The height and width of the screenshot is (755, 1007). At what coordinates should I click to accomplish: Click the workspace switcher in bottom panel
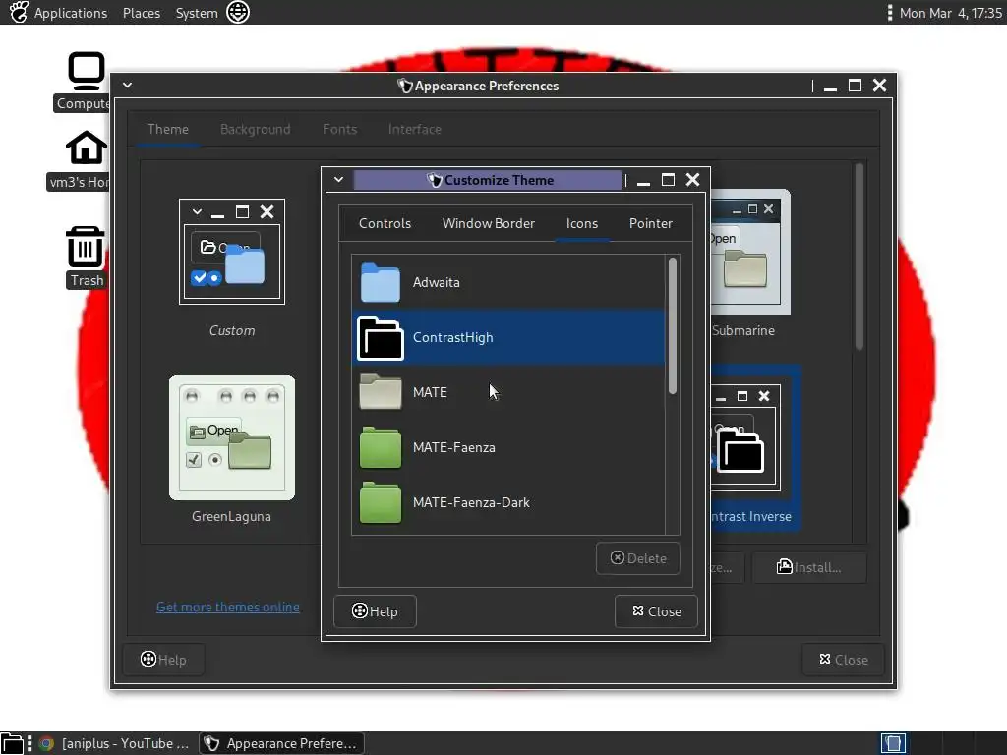(893, 743)
